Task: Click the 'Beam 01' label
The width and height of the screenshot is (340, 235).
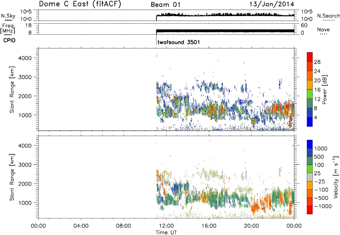Action: click(x=166, y=5)
